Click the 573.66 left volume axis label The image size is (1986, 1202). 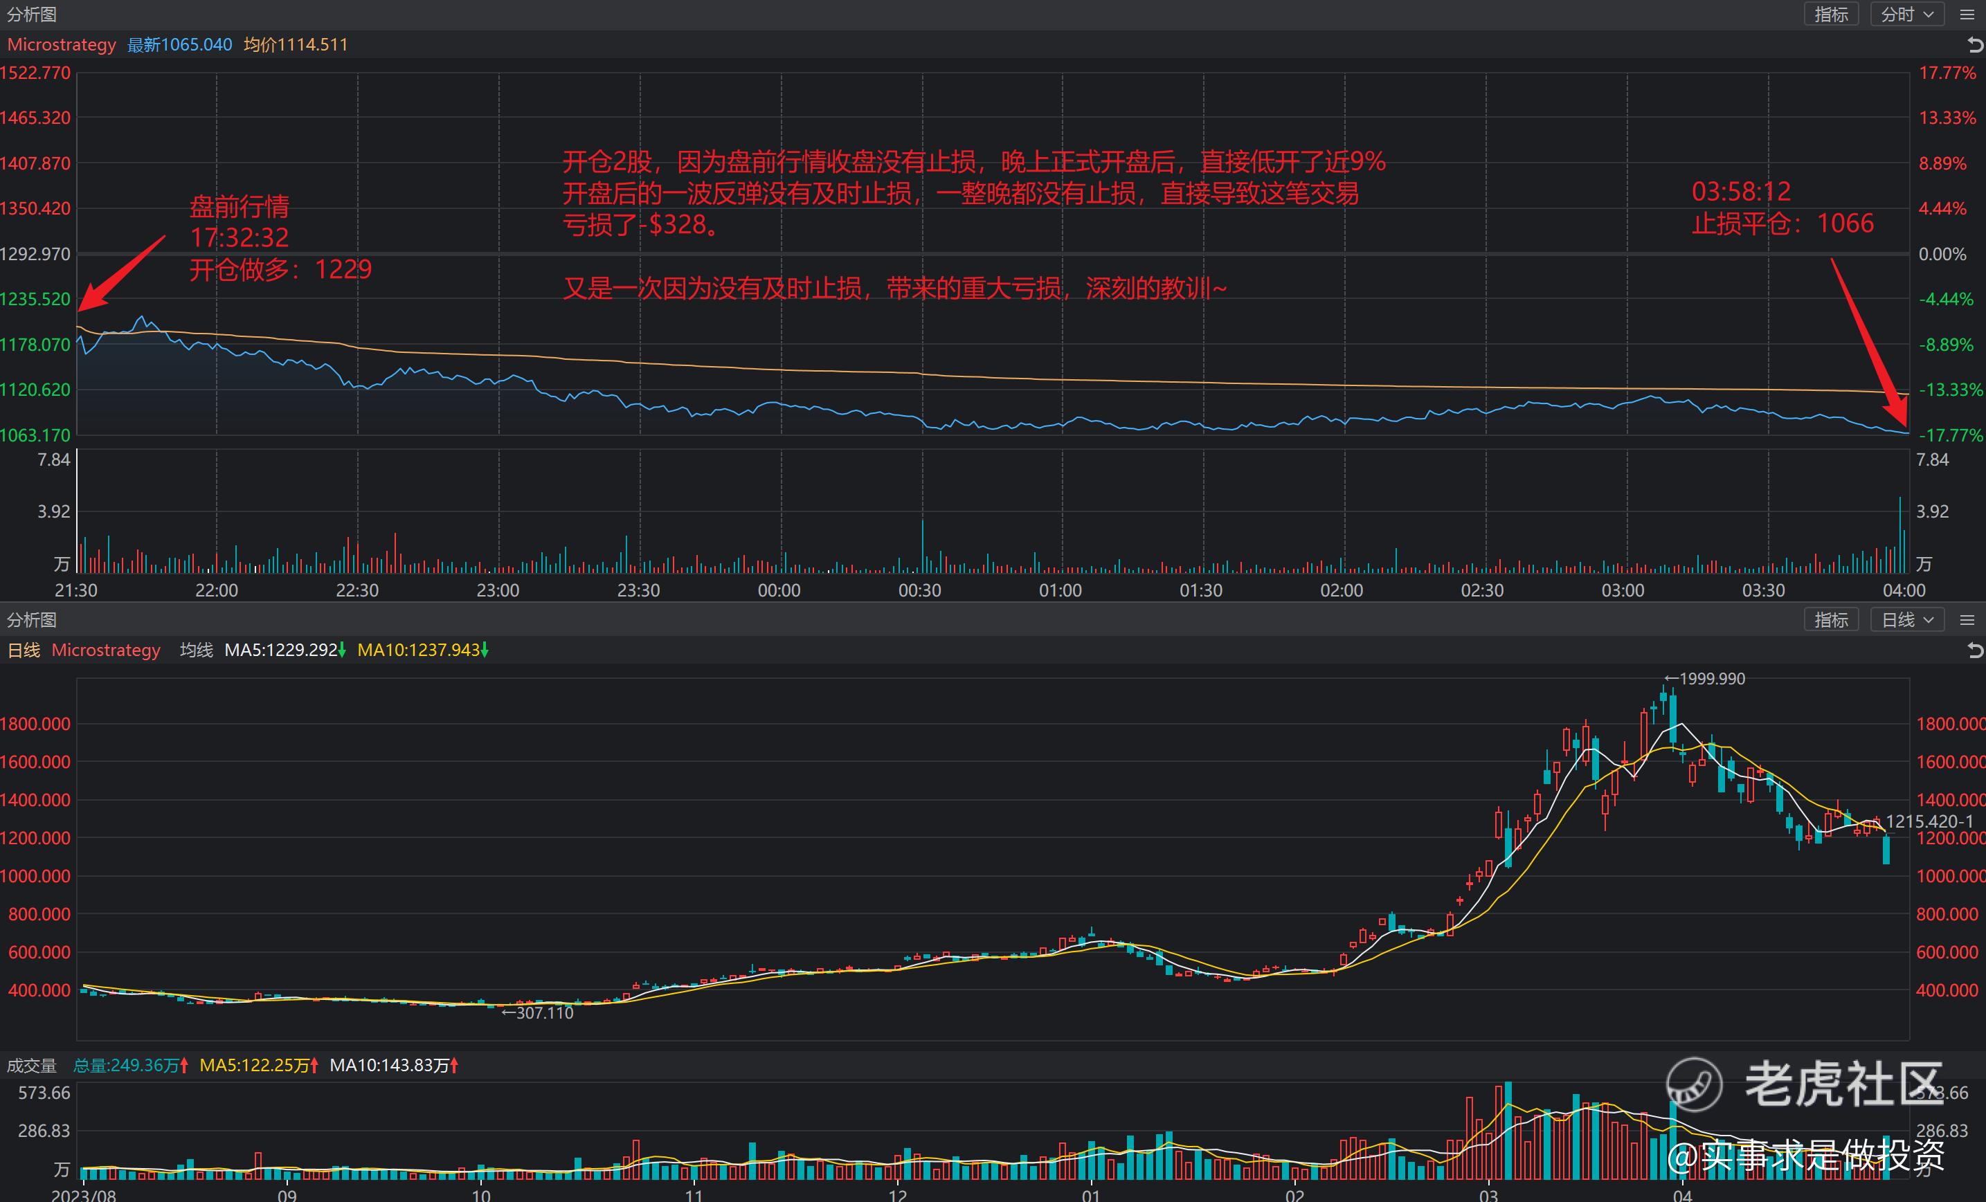(44, 1093)
